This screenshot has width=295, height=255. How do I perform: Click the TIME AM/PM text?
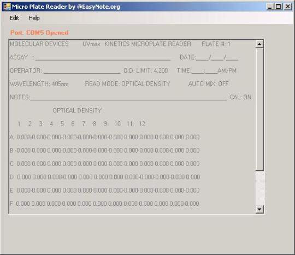pyautogui.click(x=206, y=70)
